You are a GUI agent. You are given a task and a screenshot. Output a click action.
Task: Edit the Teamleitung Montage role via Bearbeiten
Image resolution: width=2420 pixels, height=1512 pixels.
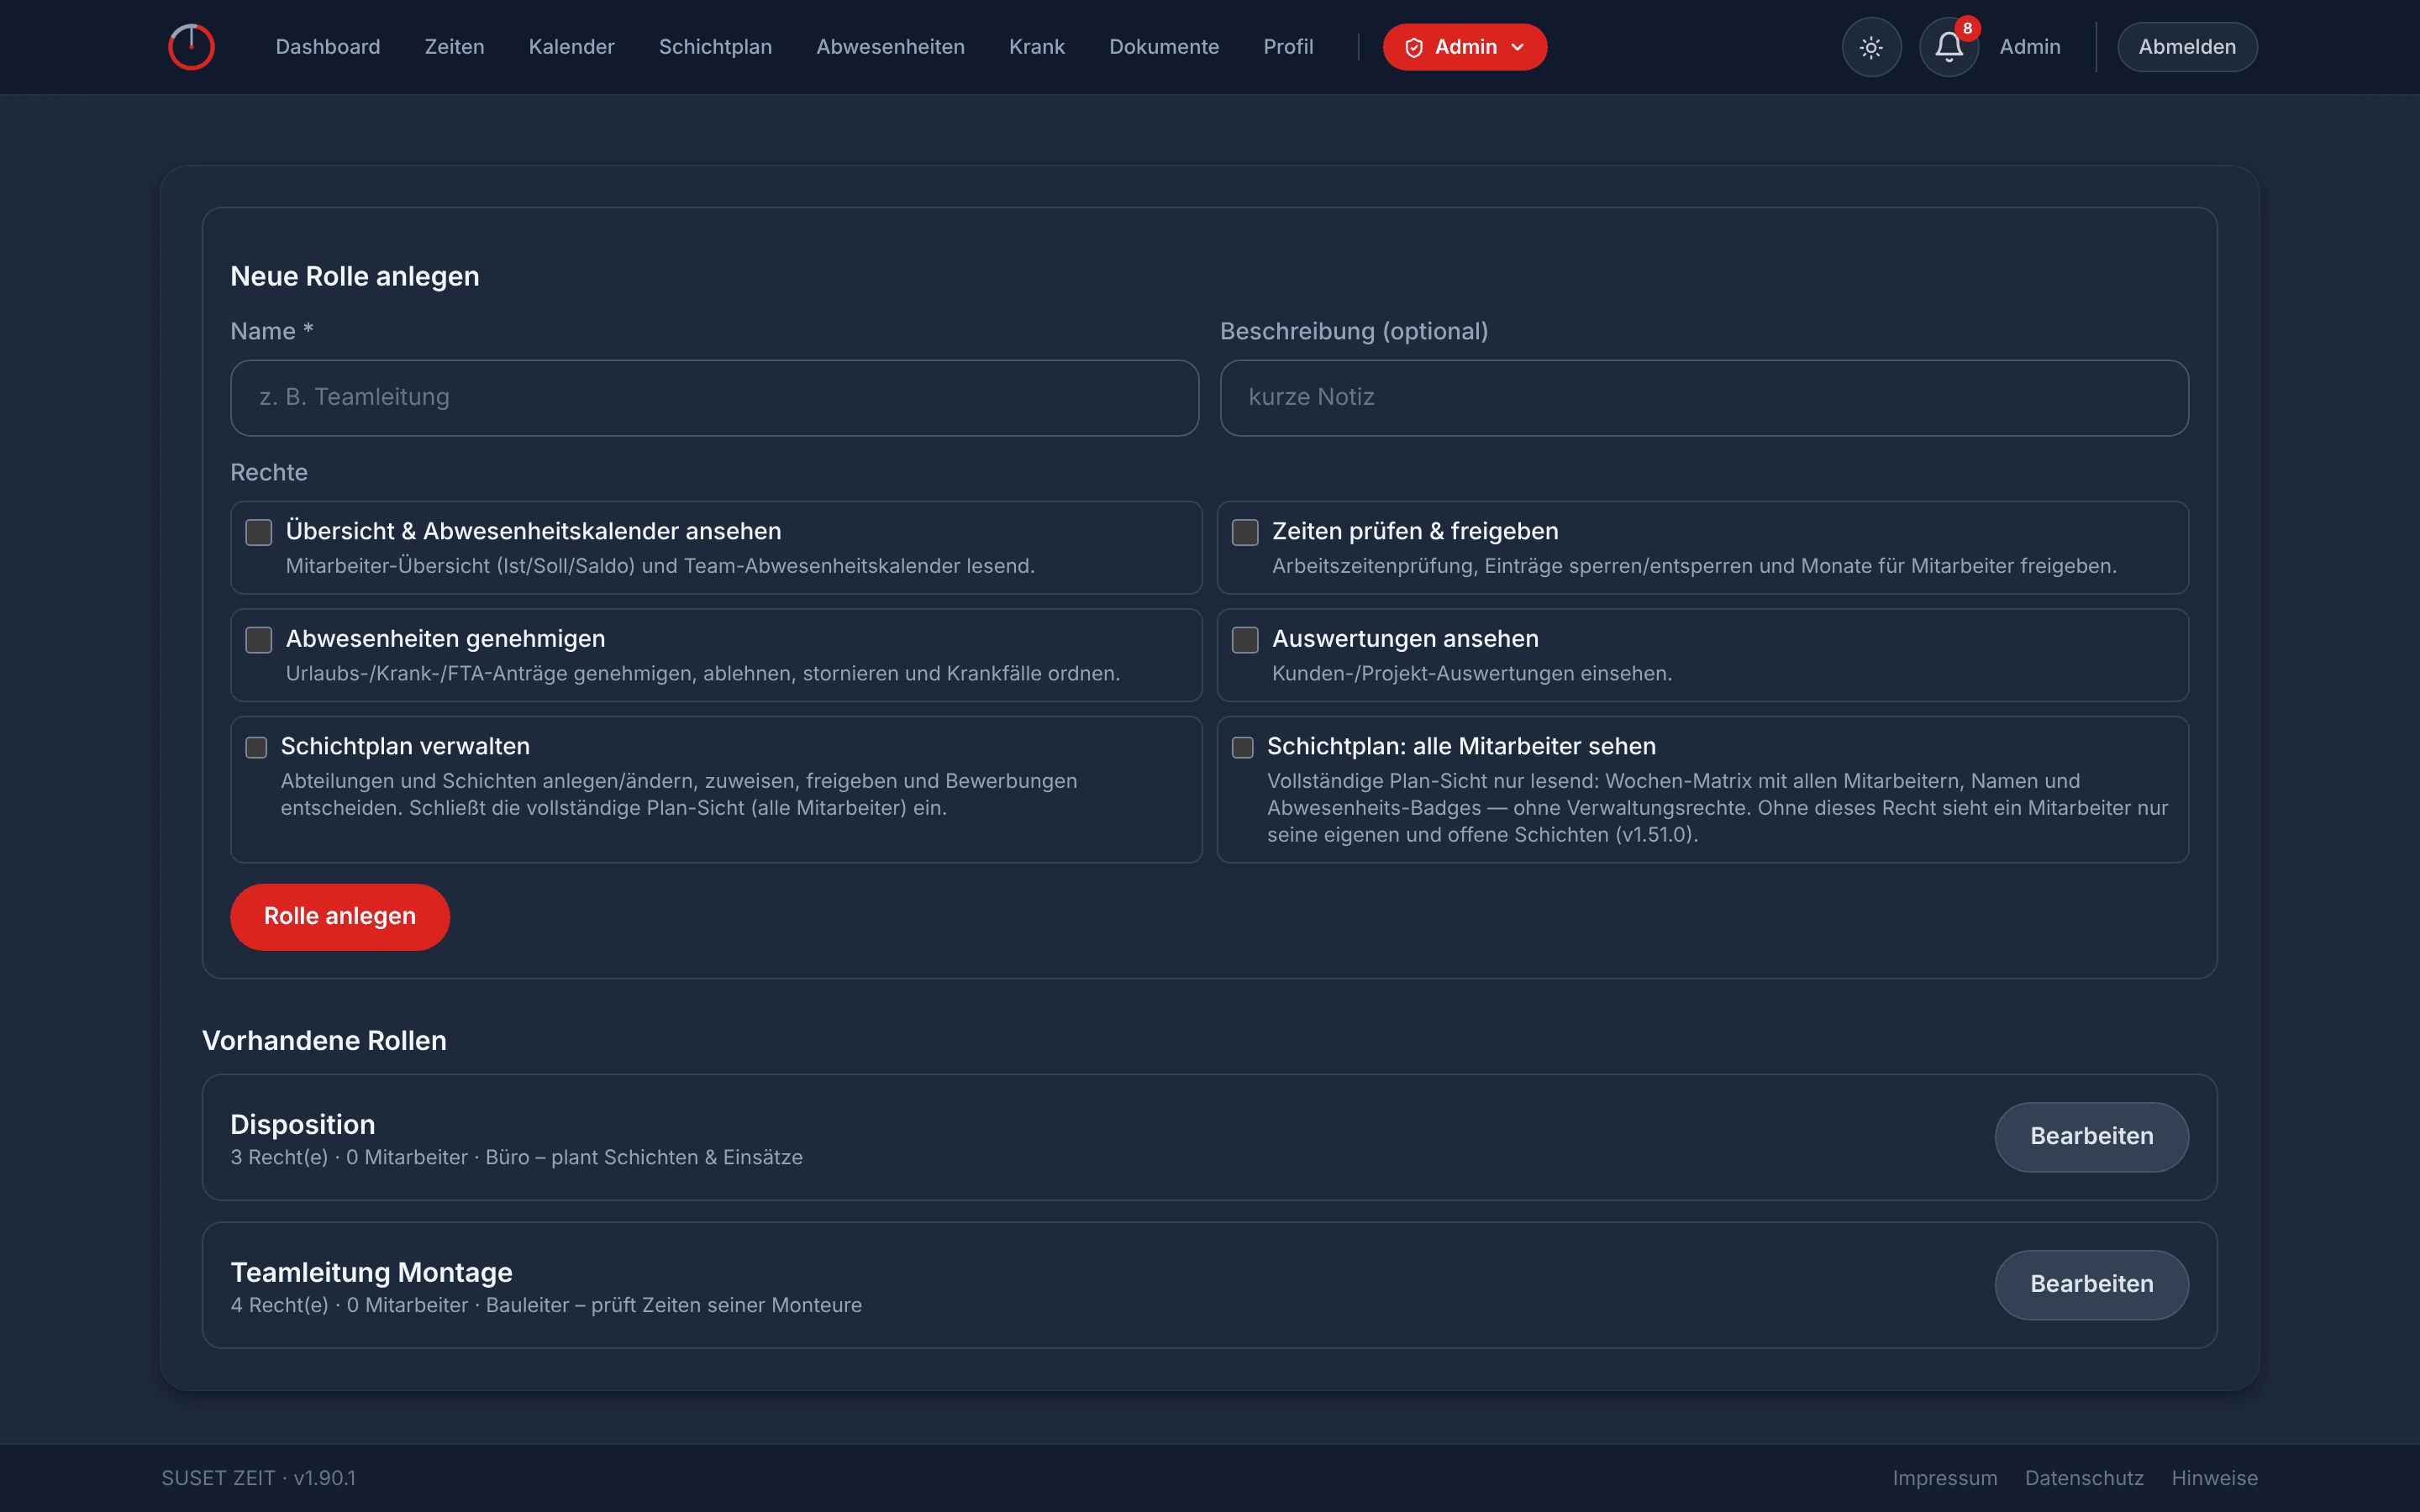click(2091, 1285)
